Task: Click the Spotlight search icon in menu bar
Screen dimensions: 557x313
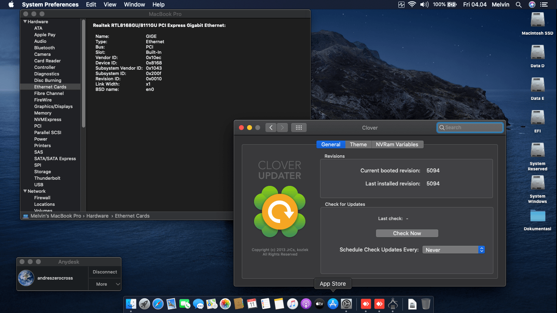Action: (x=519, y=4)
